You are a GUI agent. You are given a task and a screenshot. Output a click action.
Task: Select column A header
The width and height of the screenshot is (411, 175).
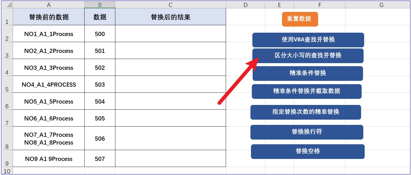[x=49, y=5]
